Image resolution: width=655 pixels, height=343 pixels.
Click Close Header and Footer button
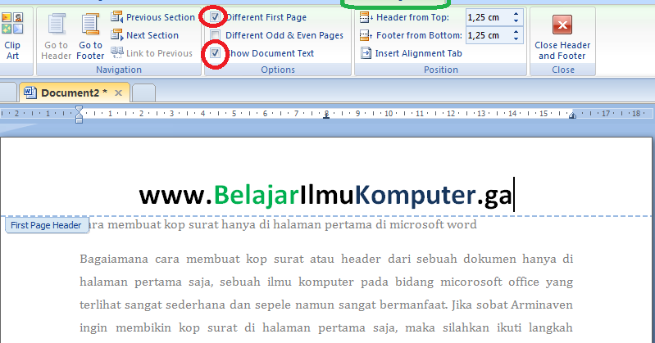click(562, 37)
